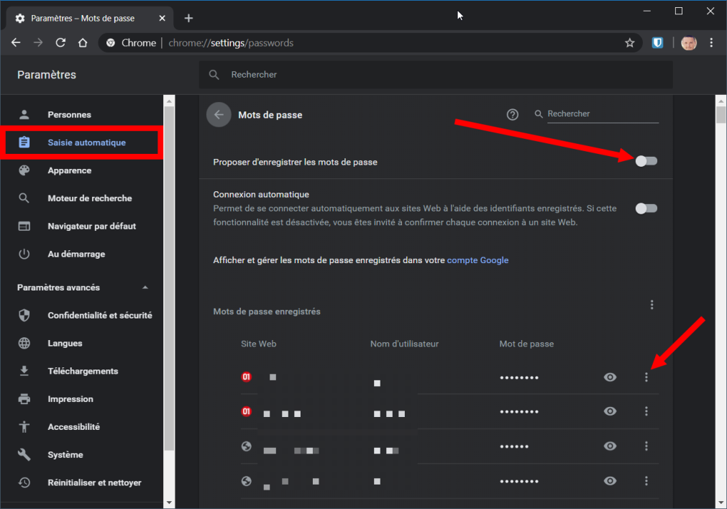Open the Mots de passe enregistrés options menu
Viewport: 727px width, 509px height.
651,305
